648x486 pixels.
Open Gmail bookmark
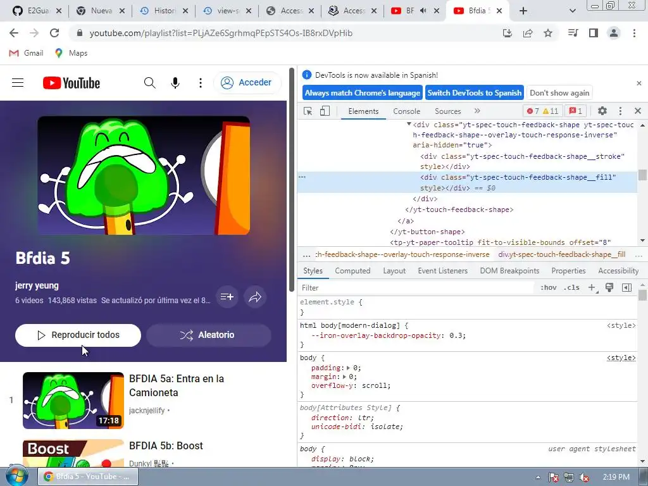pyautogui.click(x=27, y=53)
